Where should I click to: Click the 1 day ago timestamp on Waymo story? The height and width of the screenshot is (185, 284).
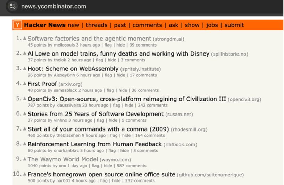77,166
